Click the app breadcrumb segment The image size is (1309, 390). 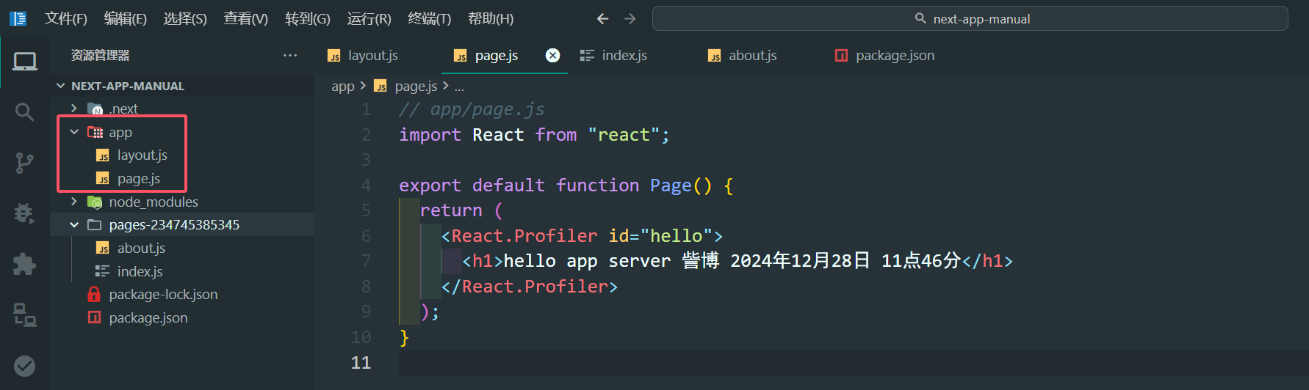coord(343,87)
